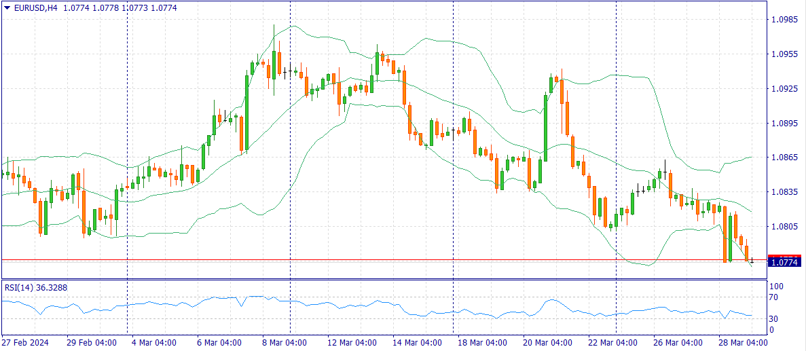This screenshot has width=806, height=351.
Task: Click the 8 Mar 04:00 time label
Action: (x=287, y=342)
